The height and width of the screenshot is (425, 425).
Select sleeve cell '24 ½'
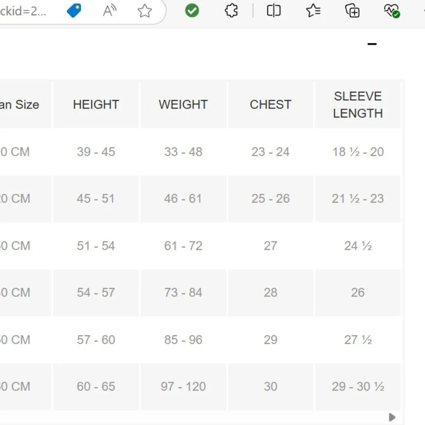358,246
